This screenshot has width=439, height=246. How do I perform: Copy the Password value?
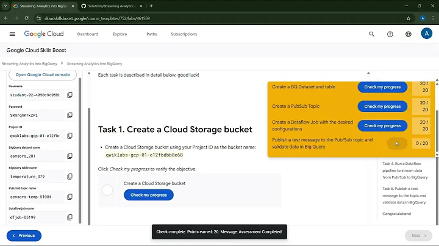point(70,115)
